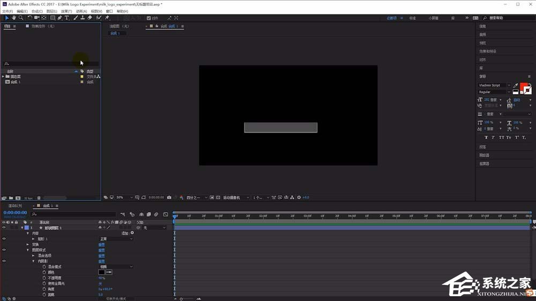Click the inner shadow 颜色 black swatch

101,272
